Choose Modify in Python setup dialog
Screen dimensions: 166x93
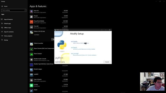(x=75, y=42)
